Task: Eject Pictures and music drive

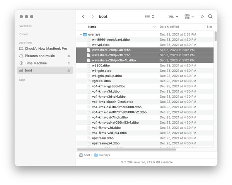Action: pos(69,56)
